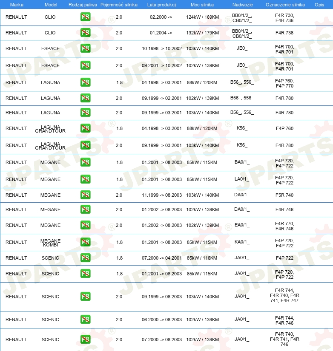
Task: Click the fuel icon in the LAGUNA GRANDTOUR 1.8 row
Action: pos(85,128)
